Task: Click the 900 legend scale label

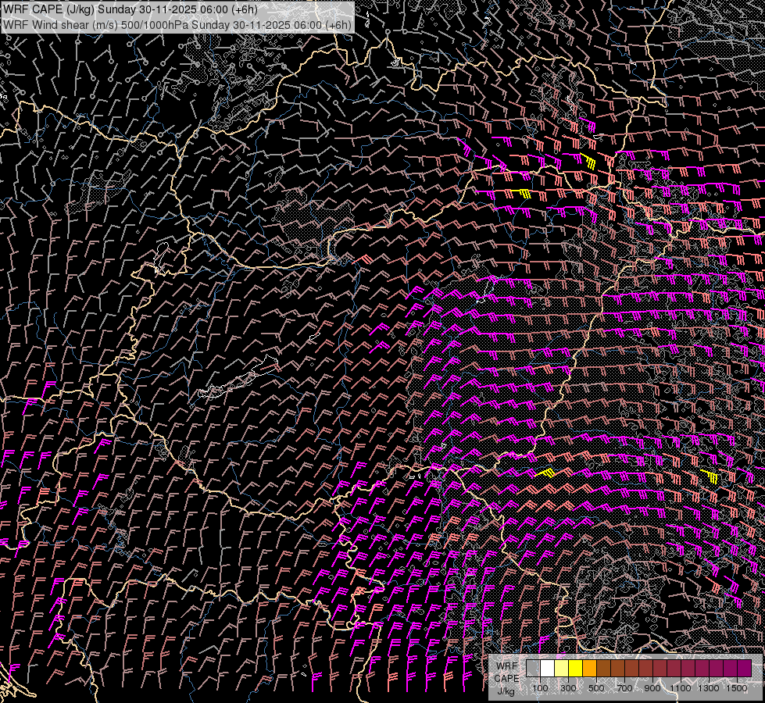Action: (652, 688)
